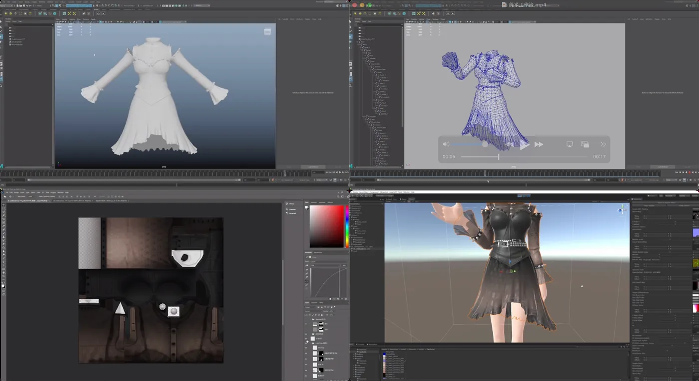Select Photoshop Eyedropper tool
Screen dimensions: 699x381
(x=3, y=226)
